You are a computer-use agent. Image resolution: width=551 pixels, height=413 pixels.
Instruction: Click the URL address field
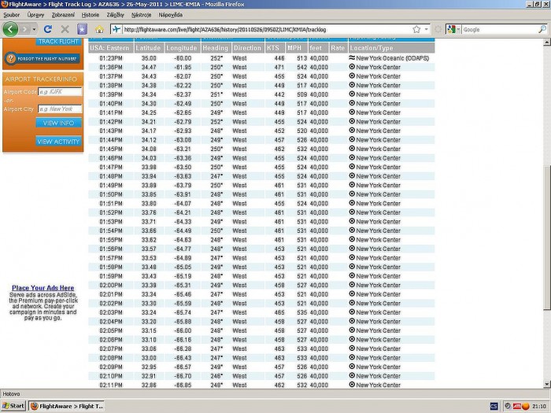pos(266,30)
